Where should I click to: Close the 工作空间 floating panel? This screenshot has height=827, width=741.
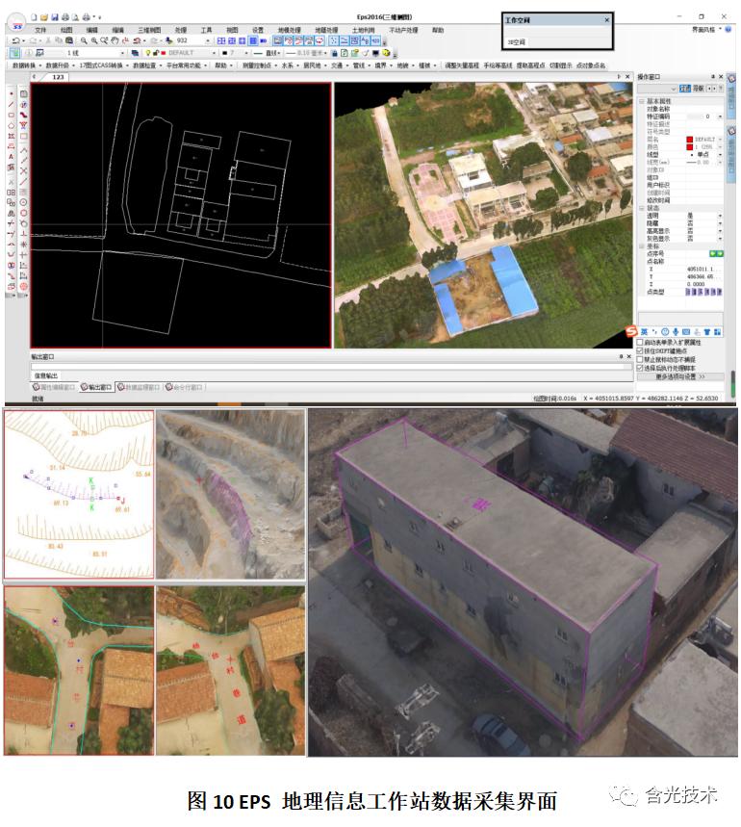(x=606, y=19)
